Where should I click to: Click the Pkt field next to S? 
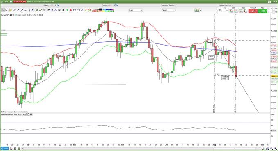point(274,9)
